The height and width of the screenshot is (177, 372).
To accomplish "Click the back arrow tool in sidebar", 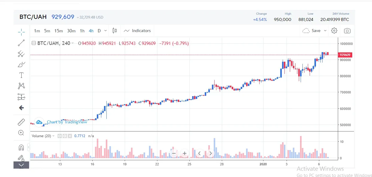I will tap(21, 108).
